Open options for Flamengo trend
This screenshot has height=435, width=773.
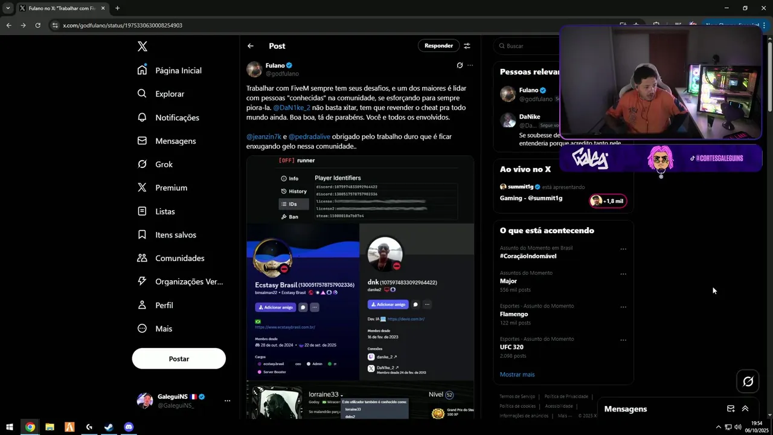click(x=623, y=307)
